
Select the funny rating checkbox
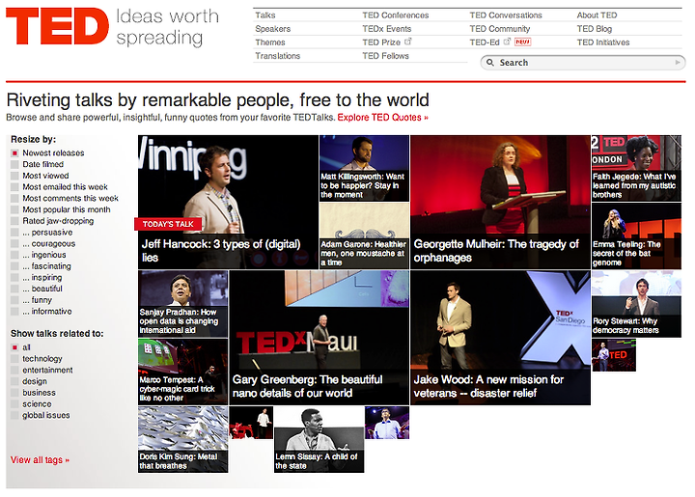coord(14,300)
